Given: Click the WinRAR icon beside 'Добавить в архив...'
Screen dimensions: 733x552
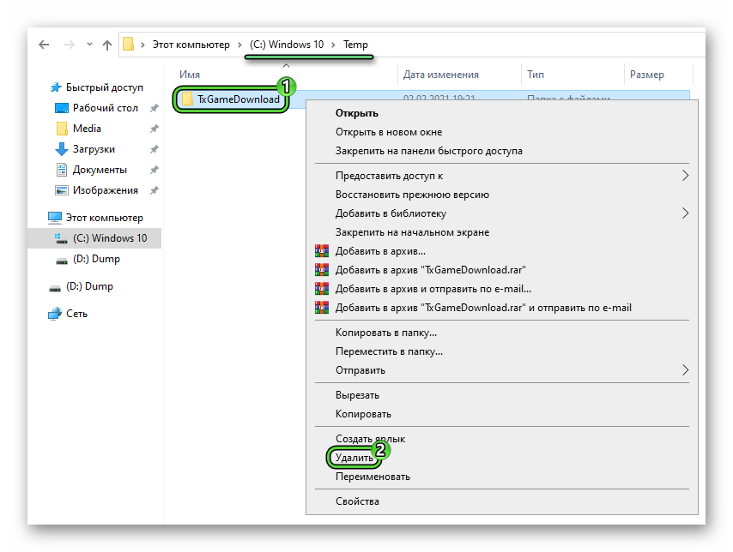Looking at the screenshot, I should click(322, 251).
